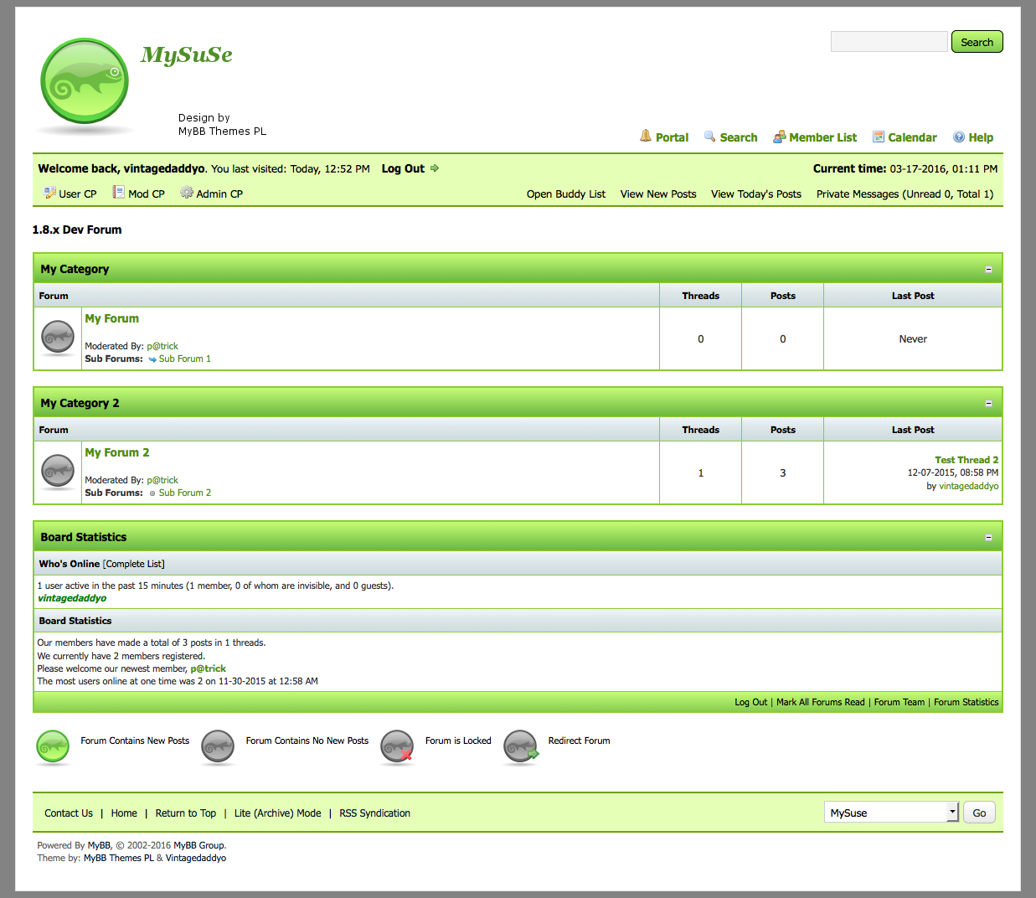The image size is (1036, 898).
Task: Open the Test Thread 2 last post
Action: click(966, 460)
